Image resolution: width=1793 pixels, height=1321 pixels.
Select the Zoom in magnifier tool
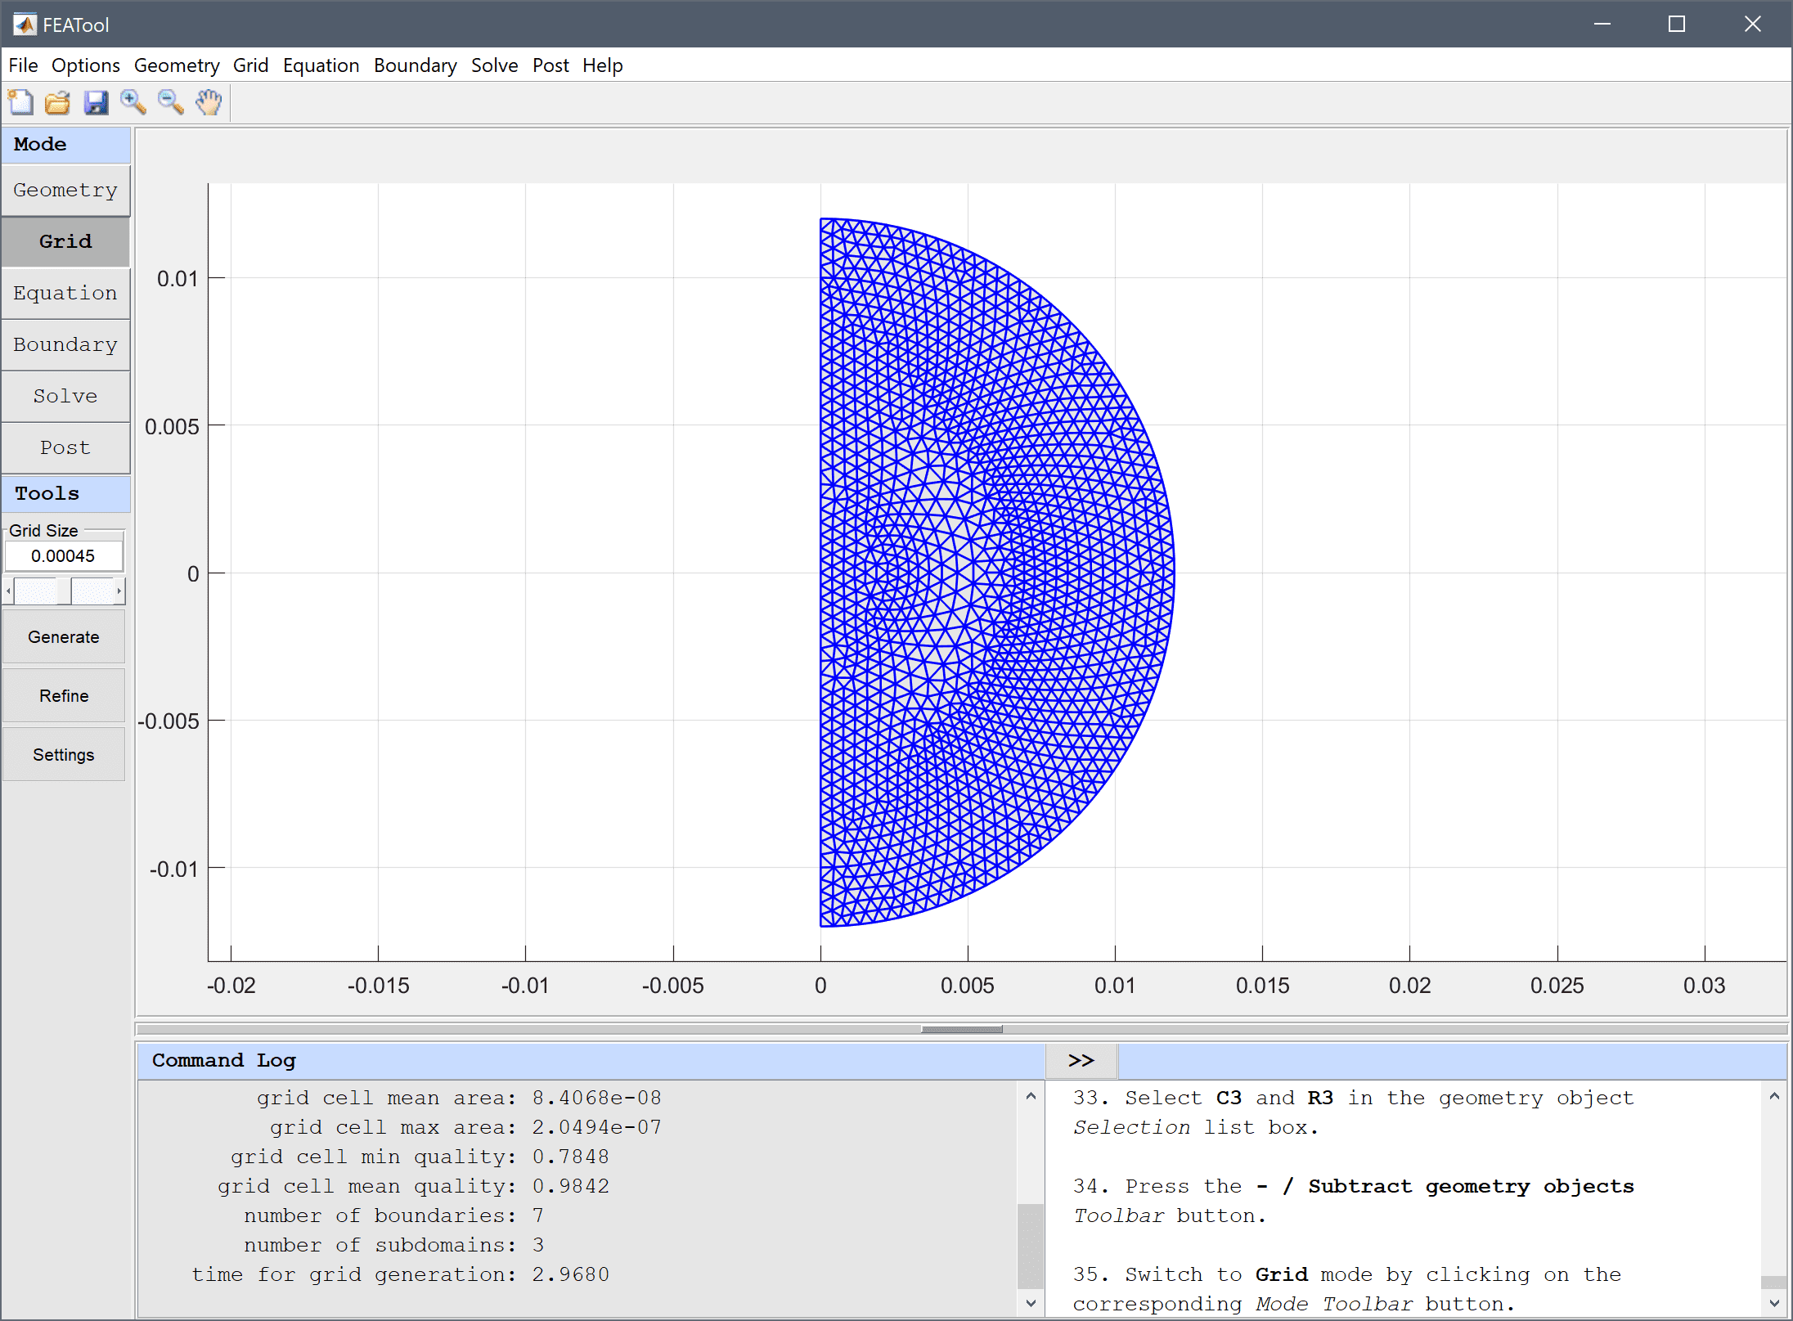click(x=133, y=102)
